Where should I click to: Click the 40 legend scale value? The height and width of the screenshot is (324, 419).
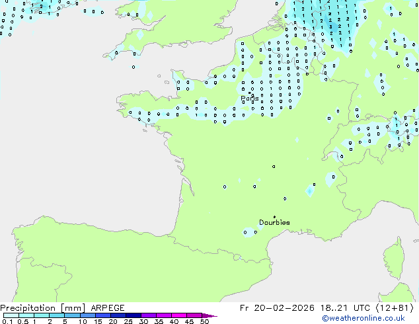[174, 321]
